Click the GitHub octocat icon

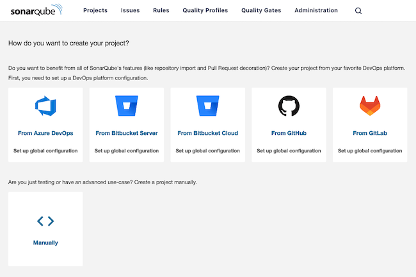(x=289, y=106)
